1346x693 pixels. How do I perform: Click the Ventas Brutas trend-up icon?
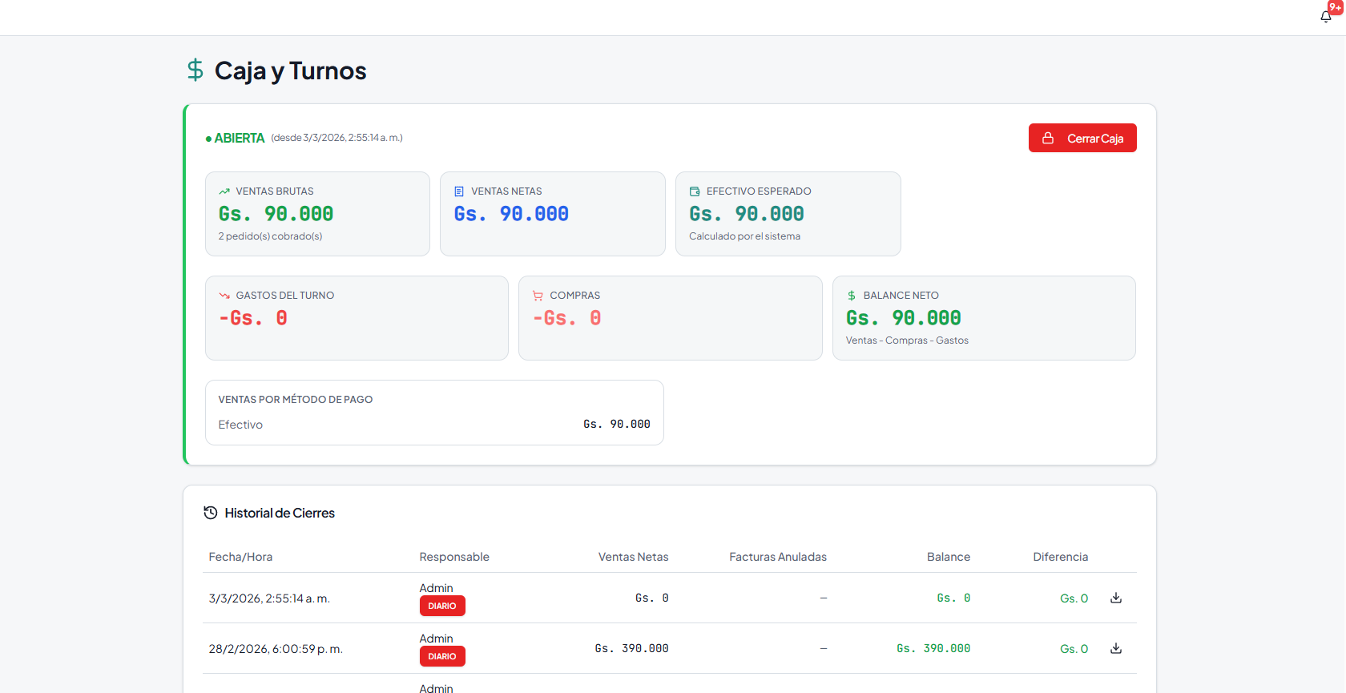pyautogui.click(x=224, y=191)
